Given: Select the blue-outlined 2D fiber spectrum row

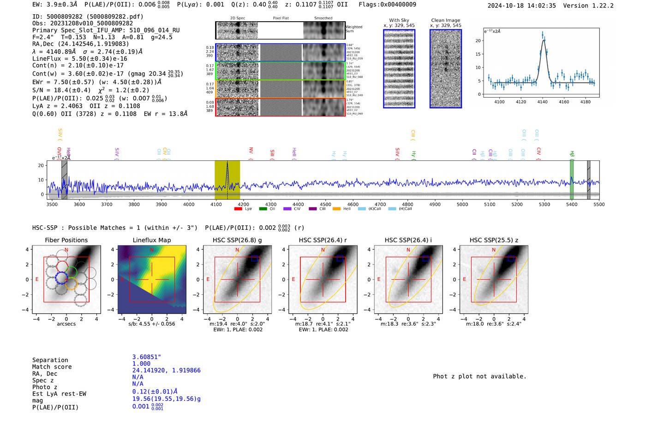Looking at the screenshot, I should (280, 53).
